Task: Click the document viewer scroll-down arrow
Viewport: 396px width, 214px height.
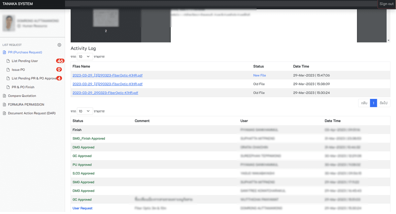Action: tap(388, 40)
